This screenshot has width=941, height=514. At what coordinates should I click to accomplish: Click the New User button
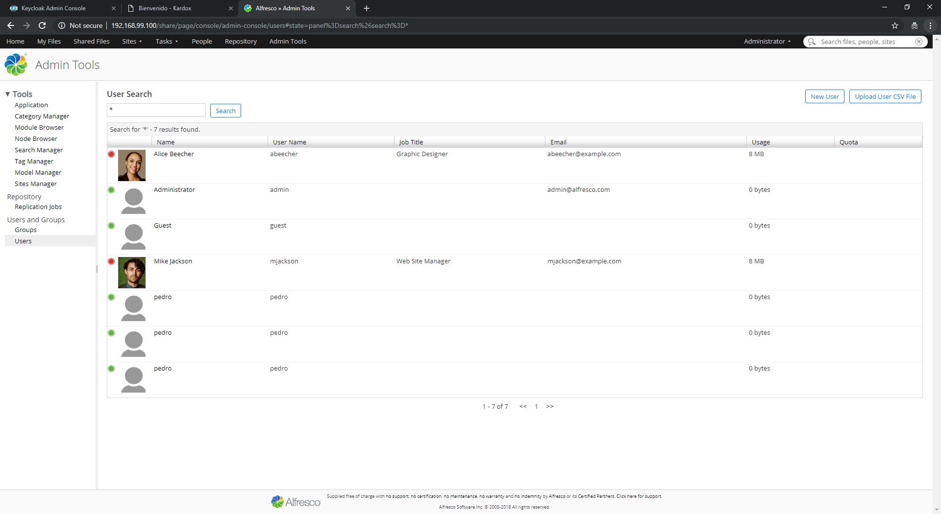click(824, 96)
